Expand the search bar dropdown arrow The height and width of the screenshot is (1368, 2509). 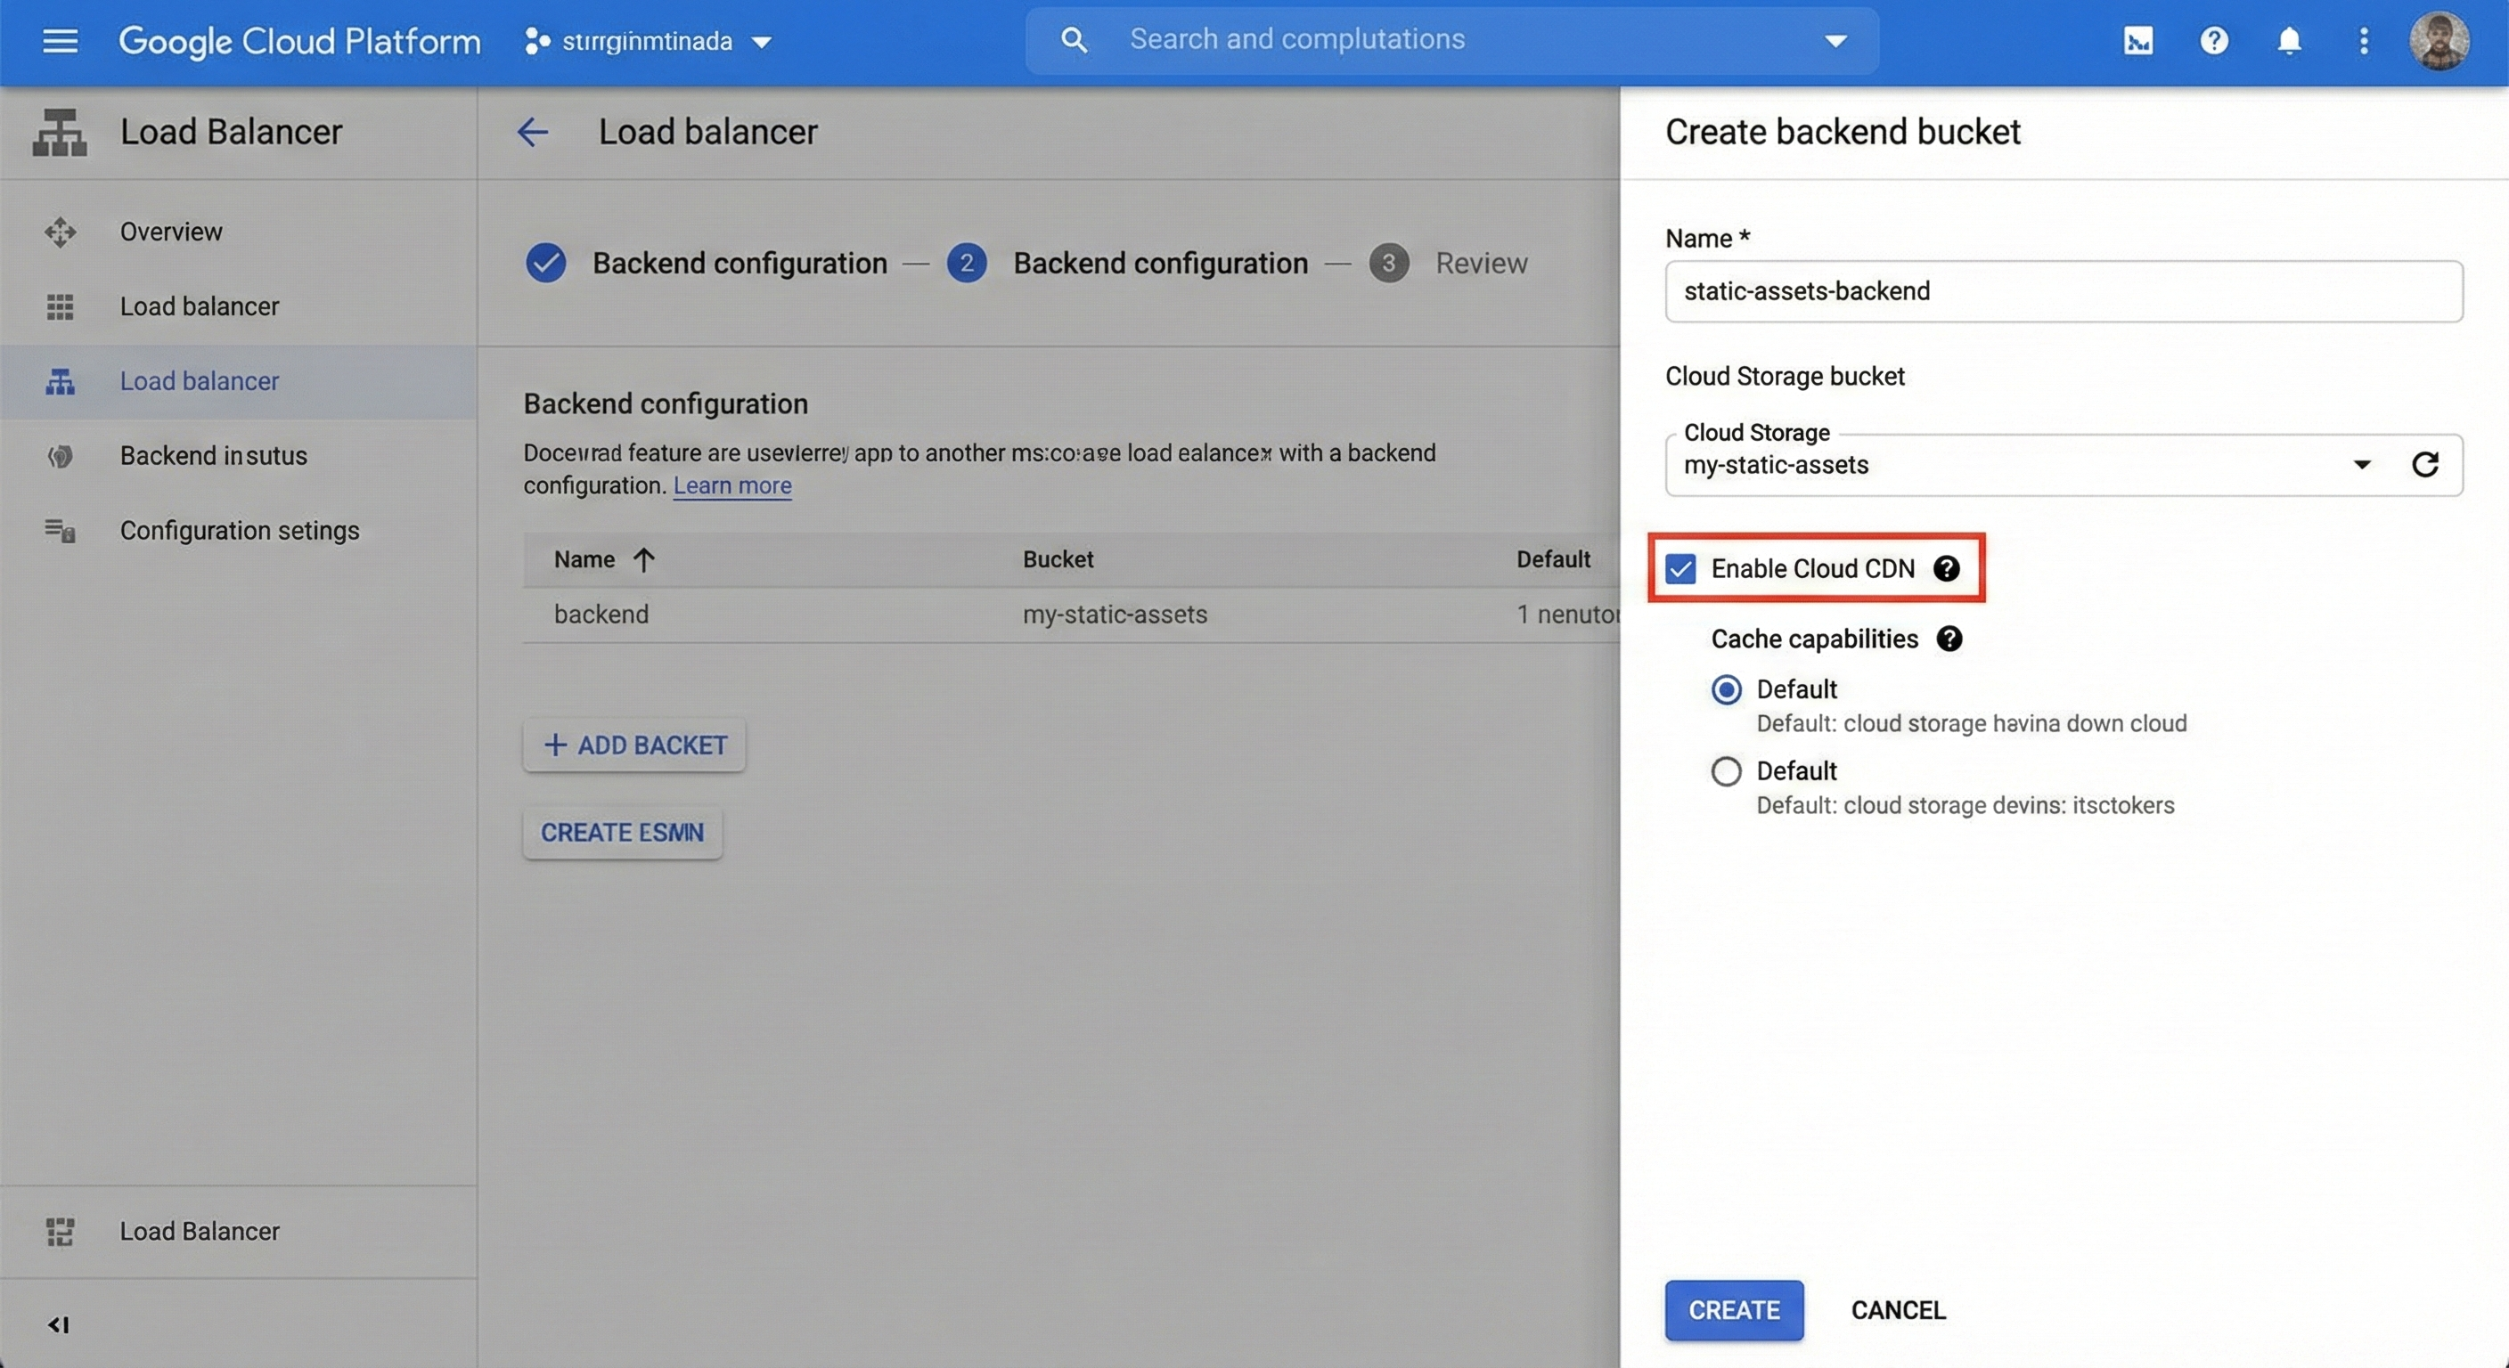[1835, 41]
